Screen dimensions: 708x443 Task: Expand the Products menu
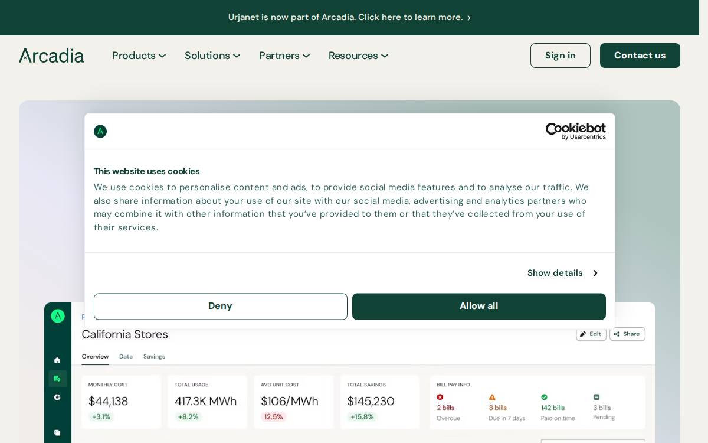(139, 56)
